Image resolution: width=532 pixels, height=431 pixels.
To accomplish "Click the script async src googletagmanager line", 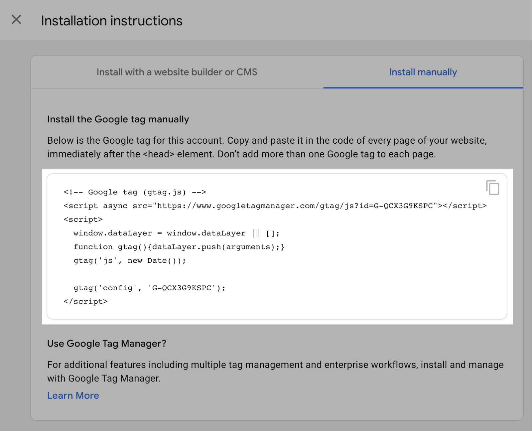I will pos(275,206).
